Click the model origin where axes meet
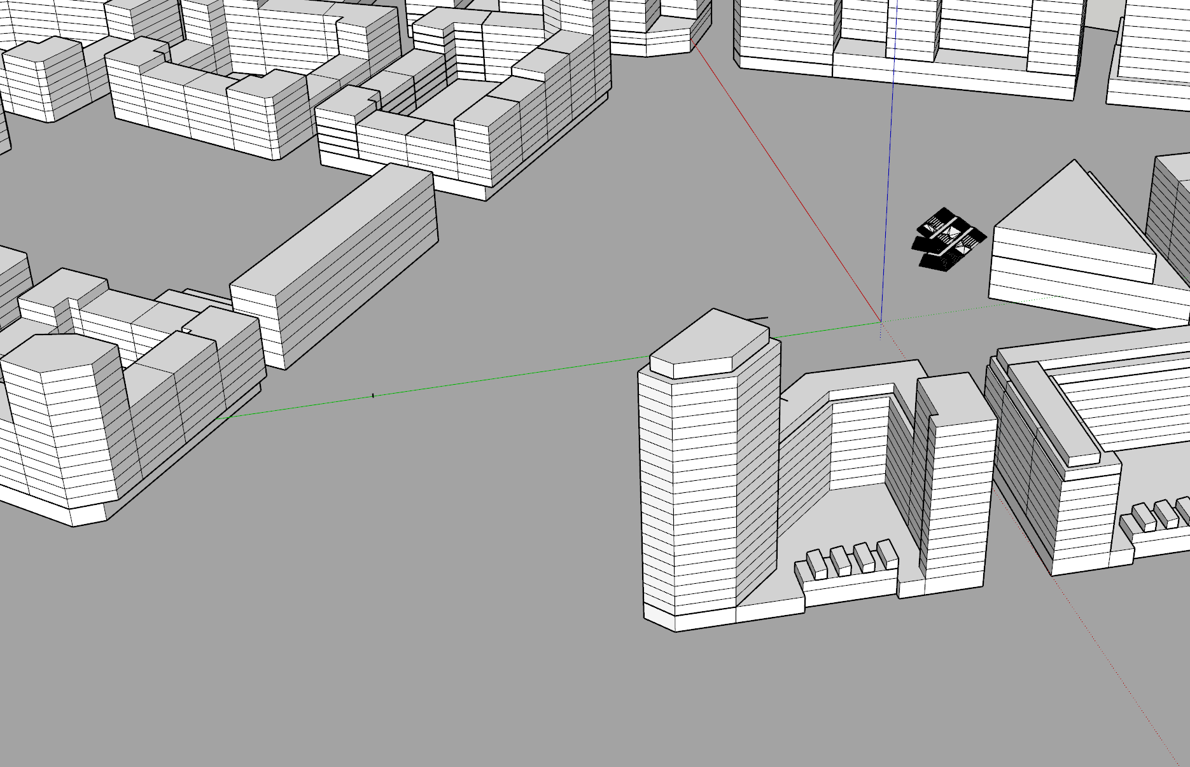Image resolution: width=1190 pixels, height=767 pixels. [880, 323]
